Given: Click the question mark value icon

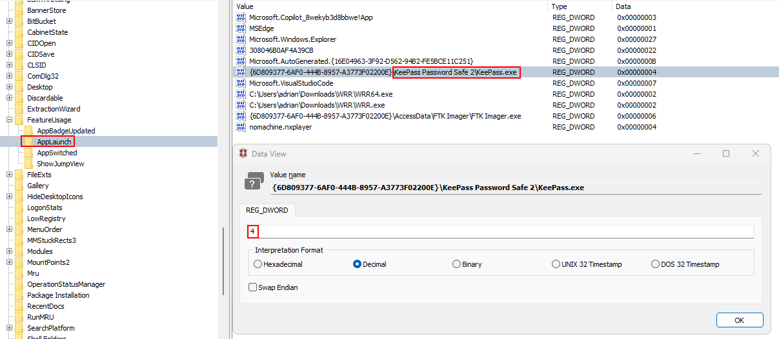Looking at the screenshot, I should point(254,182).
